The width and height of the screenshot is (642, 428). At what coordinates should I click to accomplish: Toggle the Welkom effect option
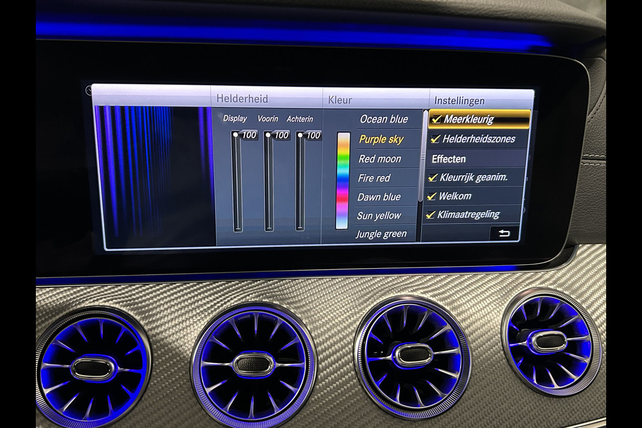(432, 196)
